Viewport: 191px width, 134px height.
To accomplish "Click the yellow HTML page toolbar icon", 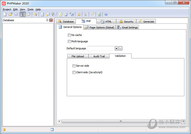I will coord(60,15).
